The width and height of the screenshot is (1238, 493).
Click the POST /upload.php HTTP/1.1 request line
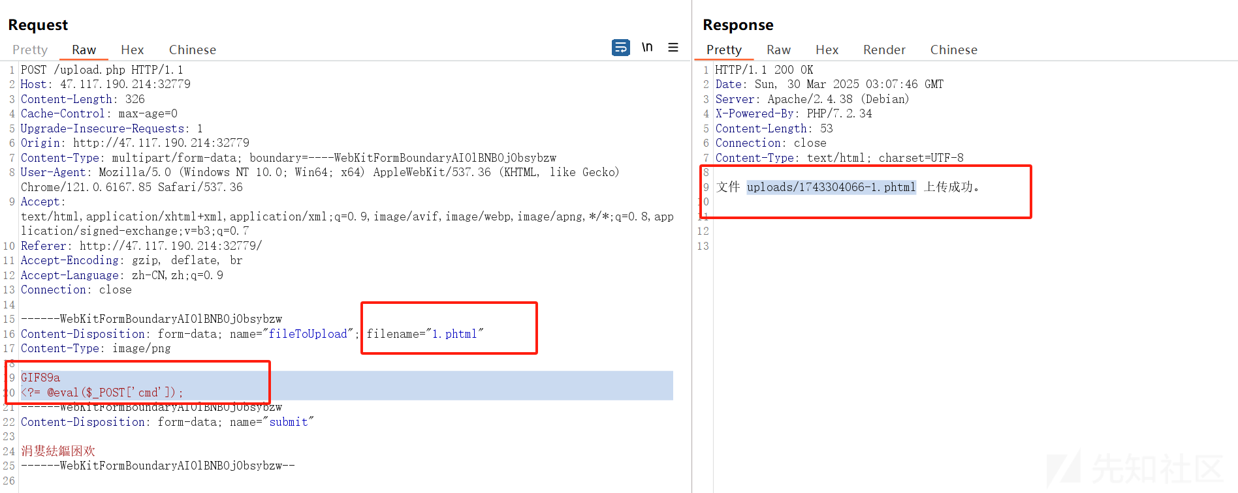point(102,70)
